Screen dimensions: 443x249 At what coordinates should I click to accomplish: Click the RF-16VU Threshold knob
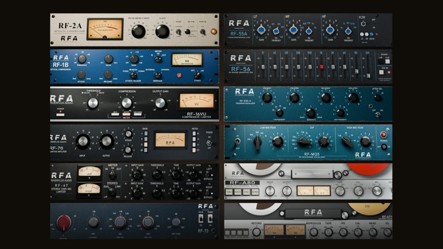pyautogui.click(x=93, y=103)
